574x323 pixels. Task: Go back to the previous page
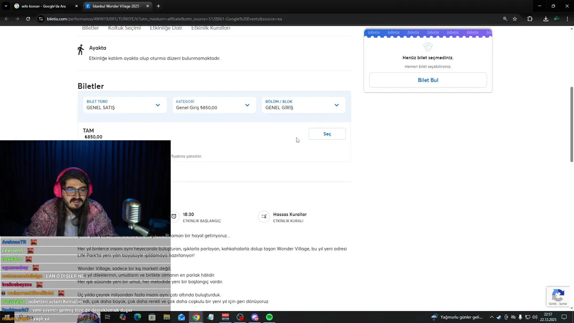6,19
